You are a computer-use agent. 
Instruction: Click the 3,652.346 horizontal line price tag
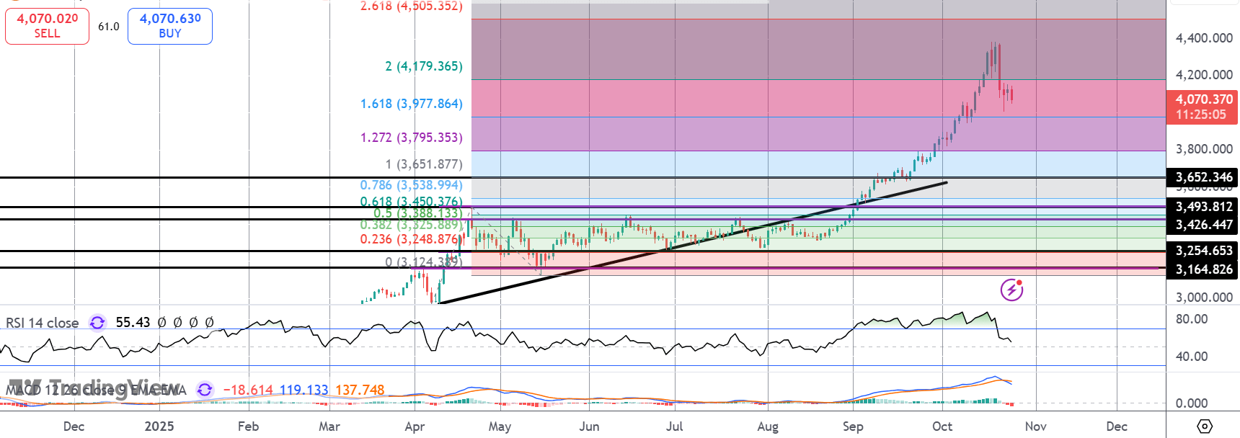1203,177
